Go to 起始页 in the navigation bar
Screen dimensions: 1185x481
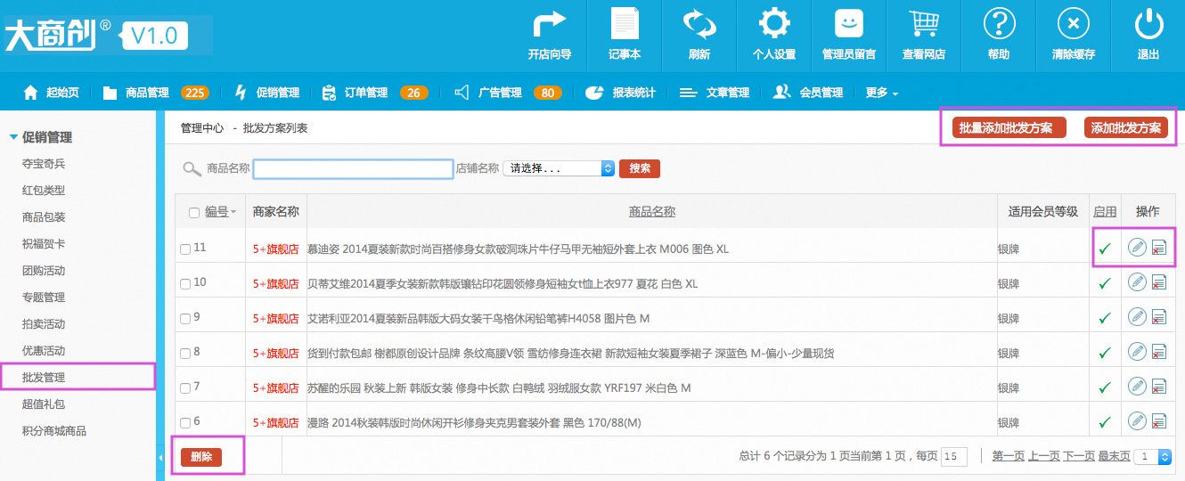pos(51,93)
